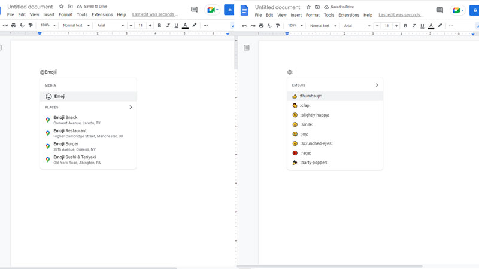
Task: Click Spell check icon in left document toolbar
Action: pos(22,25)
